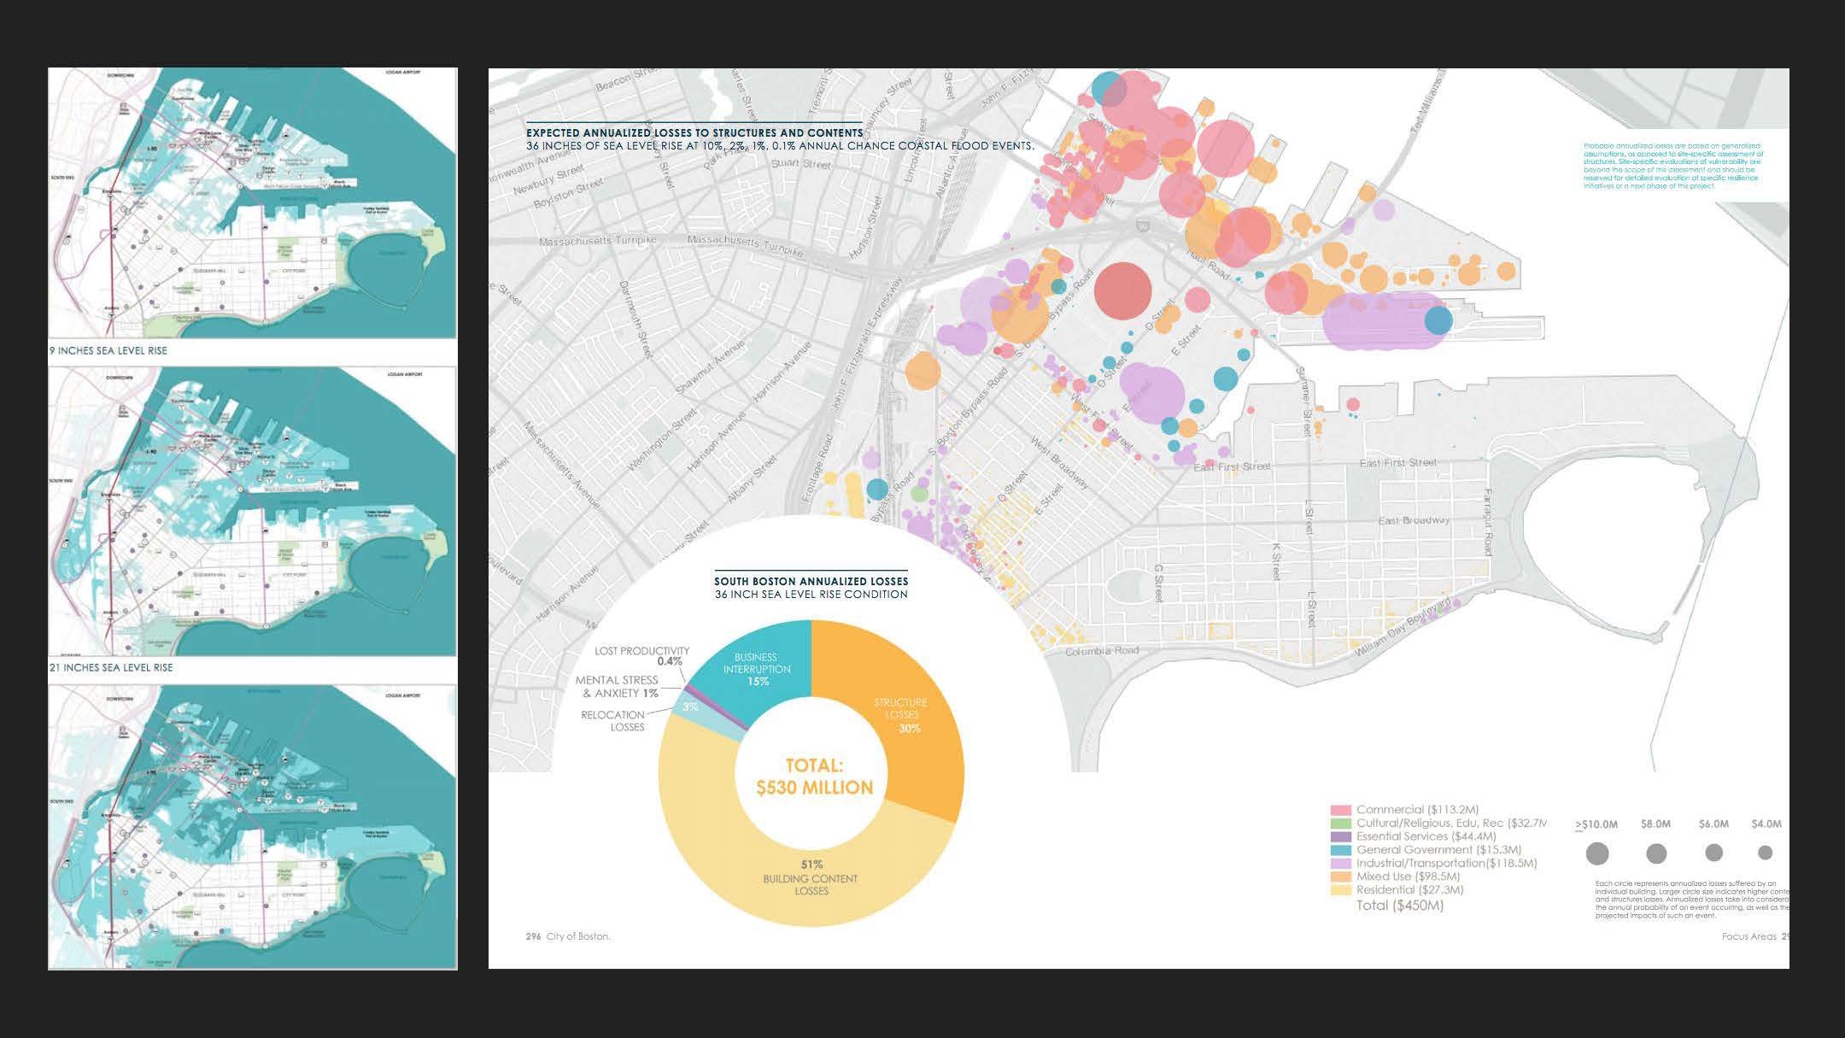The width and height of the screenshot is (1845, 1038).
Task: Click the Commercial pink legend swatch
Action: click(x=1340, y=810)
